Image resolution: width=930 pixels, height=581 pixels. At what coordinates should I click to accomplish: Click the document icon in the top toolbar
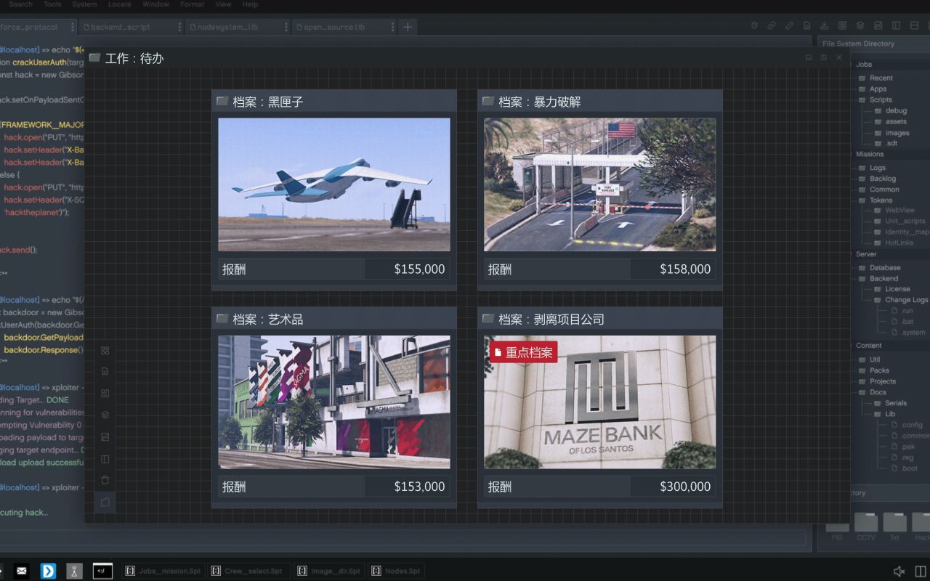tap(807, 26)
